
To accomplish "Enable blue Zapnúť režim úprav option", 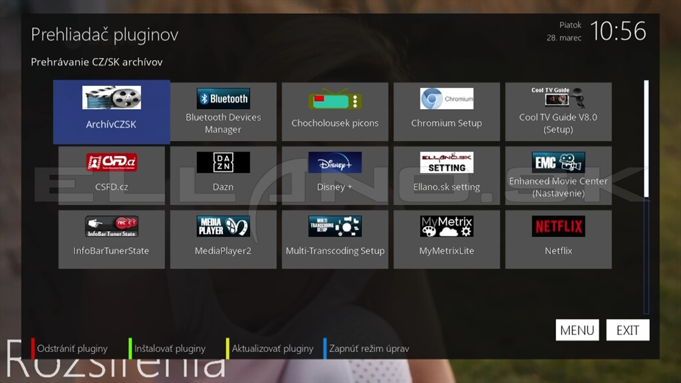I will 366,348.
